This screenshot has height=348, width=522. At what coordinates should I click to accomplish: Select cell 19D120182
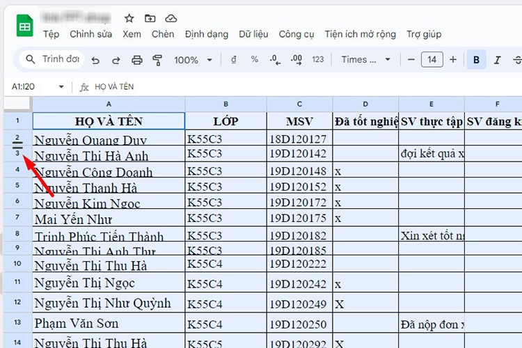(x=299, y=234)
